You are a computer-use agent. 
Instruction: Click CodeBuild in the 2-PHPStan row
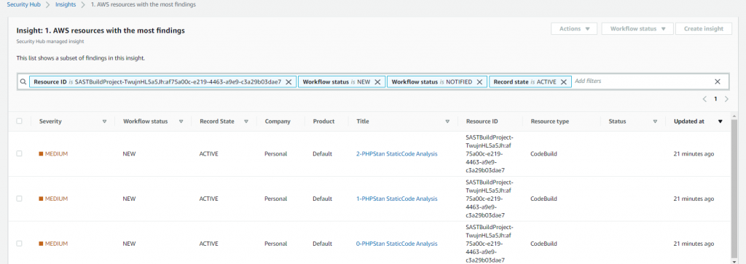[543, 154]
